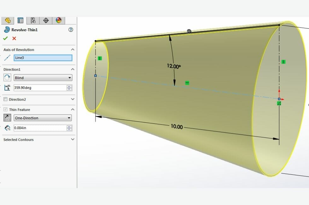Toggle the thin feature reverse direction button

click(7, 117)
